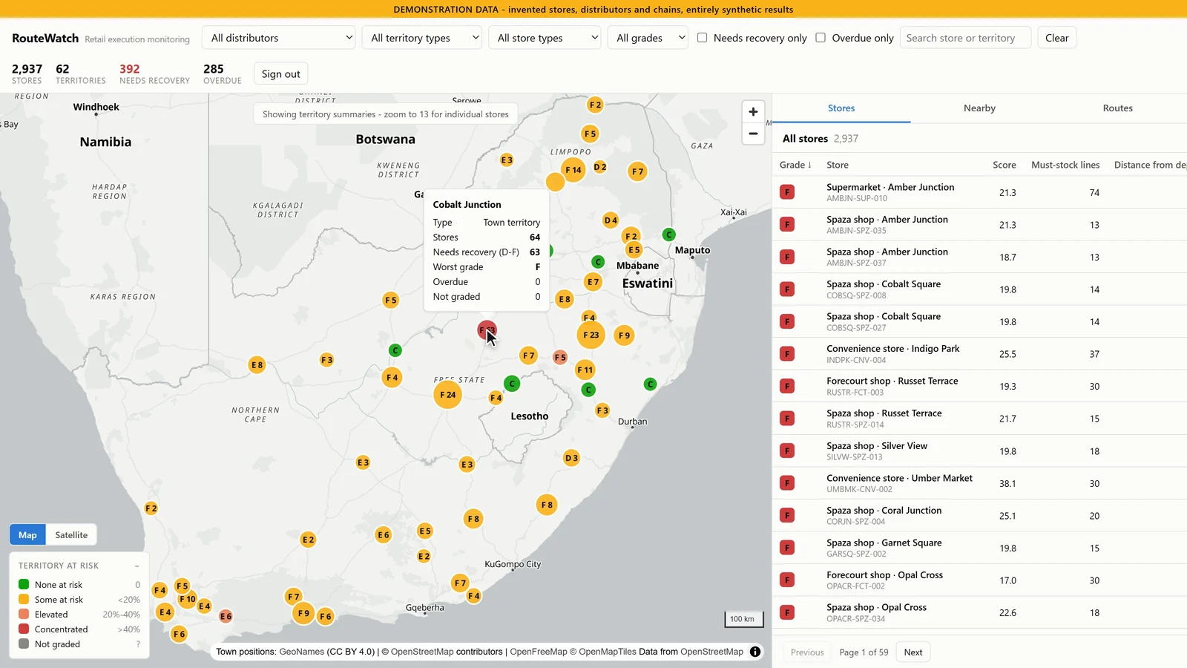Switch to the Nearby tab
1187x668 pixels.
point(979,108)
